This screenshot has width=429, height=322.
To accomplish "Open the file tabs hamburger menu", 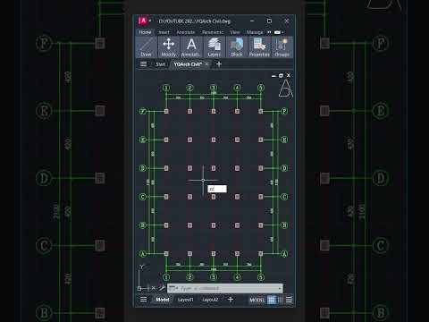I will click(143, 64).
